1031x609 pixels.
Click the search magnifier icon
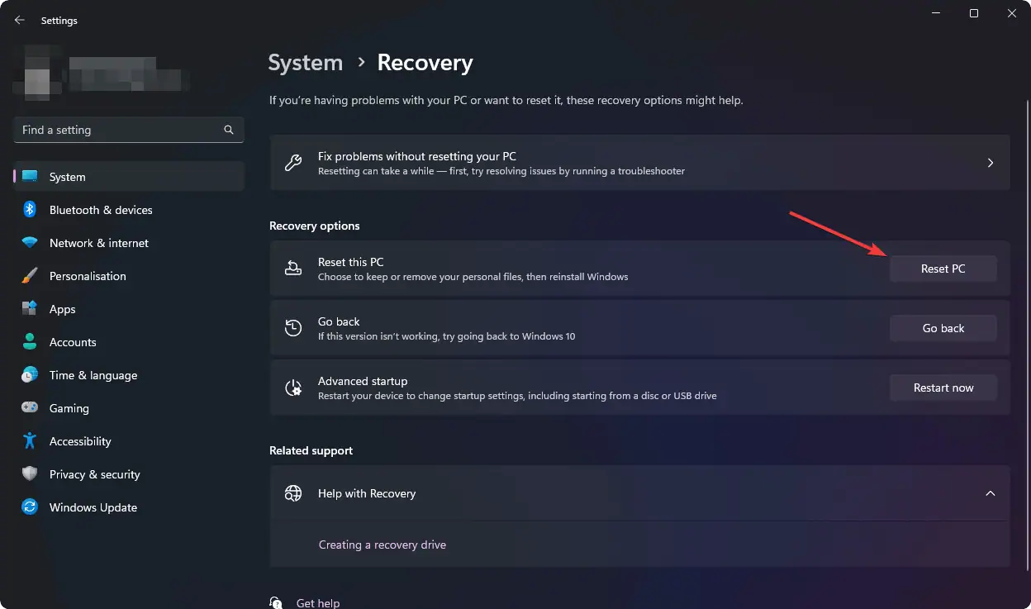coord(229,130)
